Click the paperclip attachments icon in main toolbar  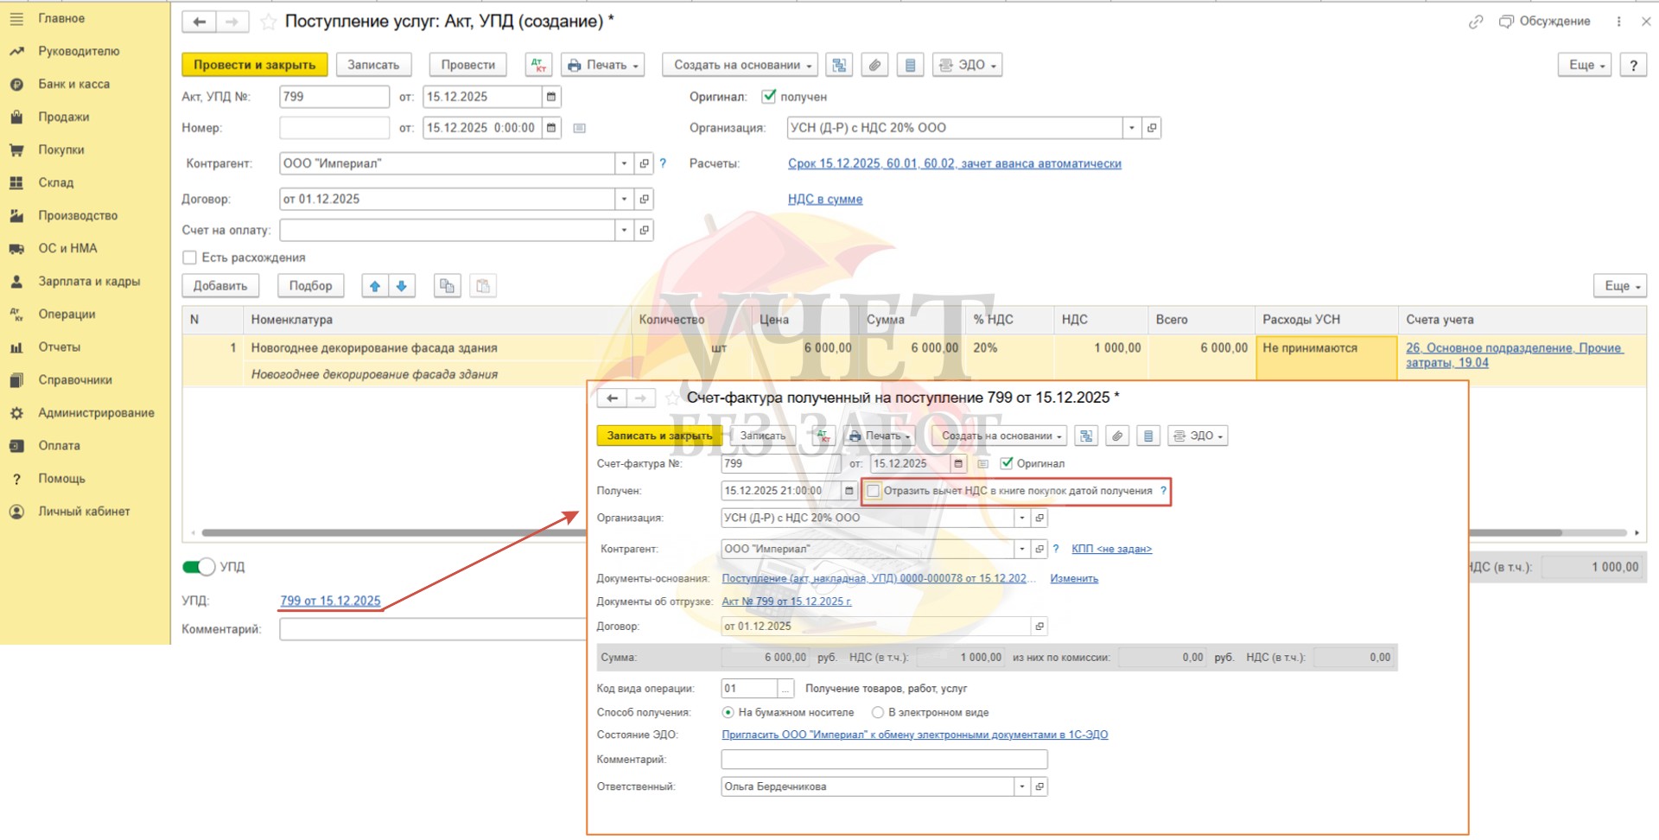874,65
